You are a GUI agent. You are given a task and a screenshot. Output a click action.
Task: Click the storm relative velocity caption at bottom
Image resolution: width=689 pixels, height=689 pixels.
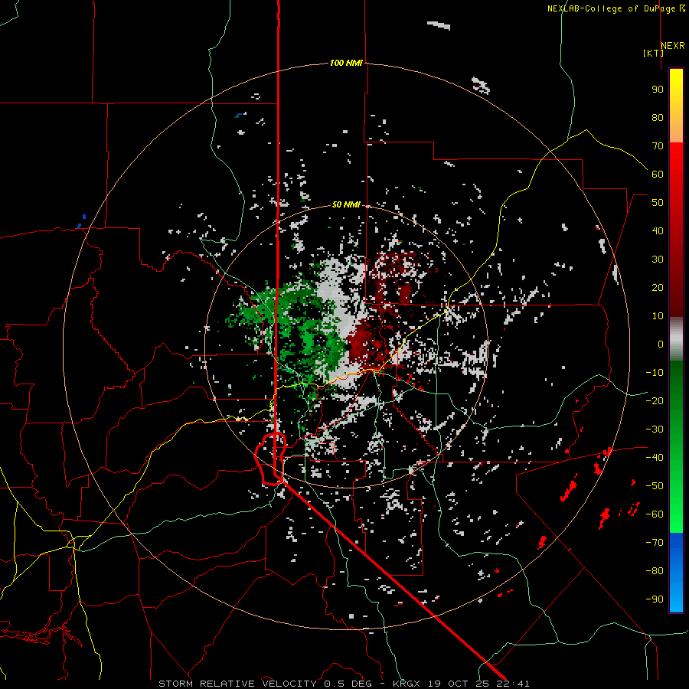coord(344,684)
